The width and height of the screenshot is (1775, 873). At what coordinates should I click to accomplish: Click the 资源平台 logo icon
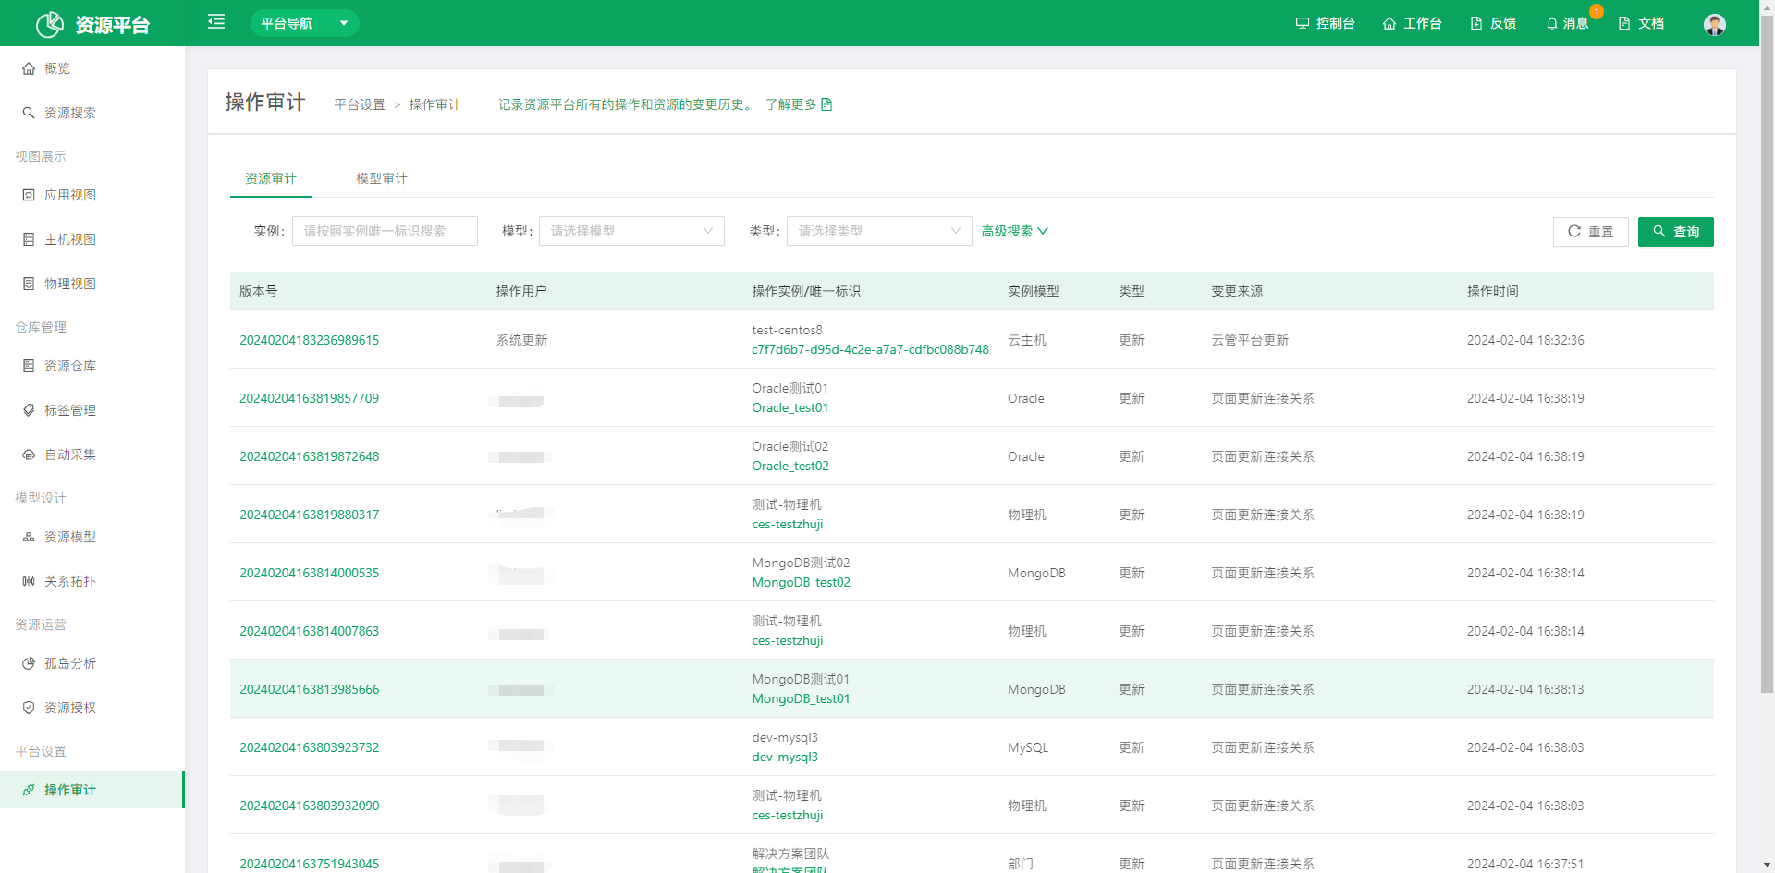(50, 24)
